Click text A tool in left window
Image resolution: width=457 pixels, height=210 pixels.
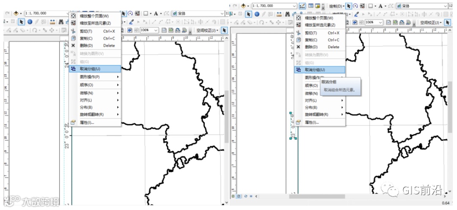click(156, 13)
